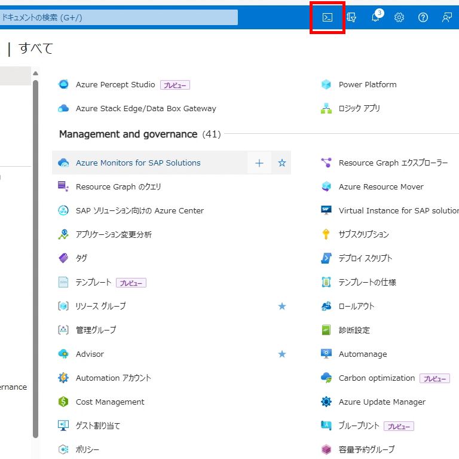This screenshot has height=459, width=459.
Task: Unfavorite リソース グループ via its star
Action: click(282, 306)
